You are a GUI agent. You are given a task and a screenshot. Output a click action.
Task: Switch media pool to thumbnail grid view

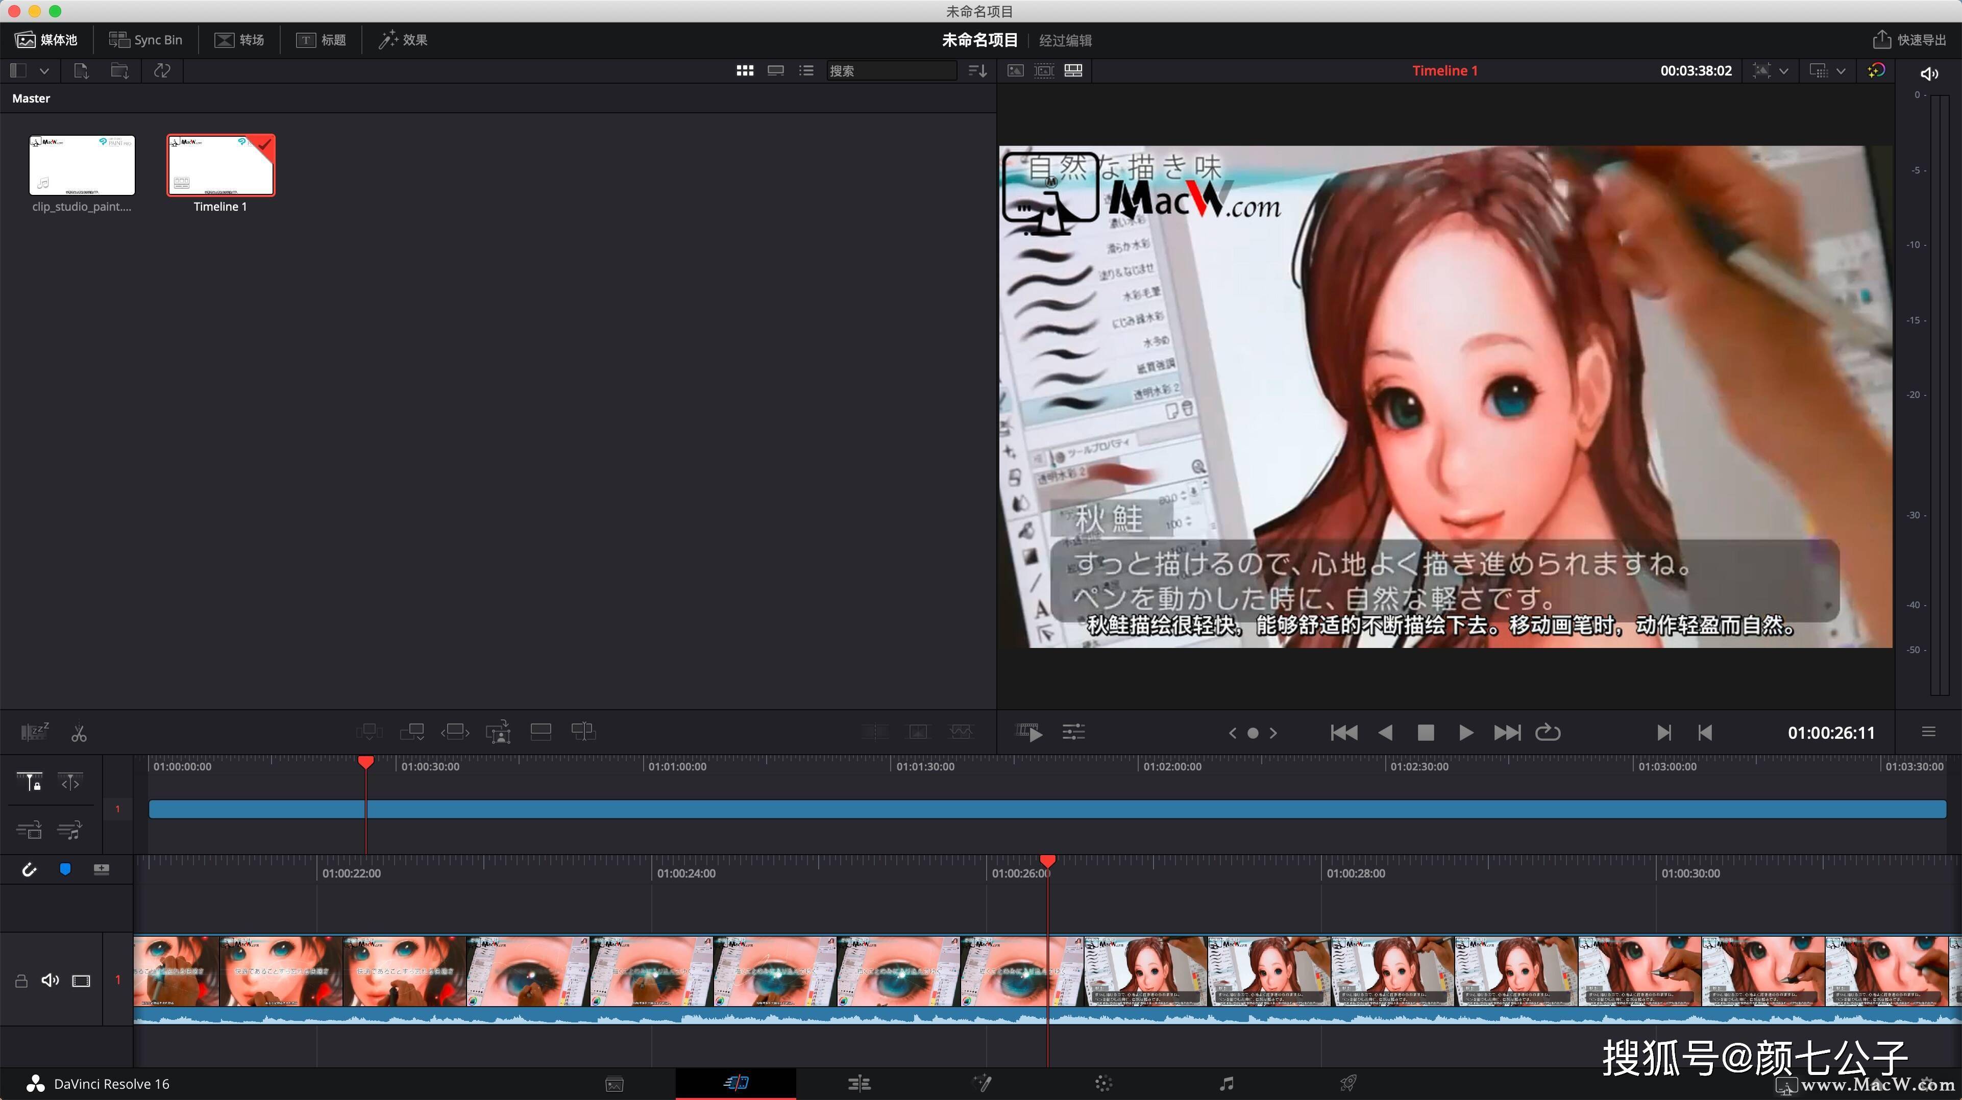click(x=745, y=71)
